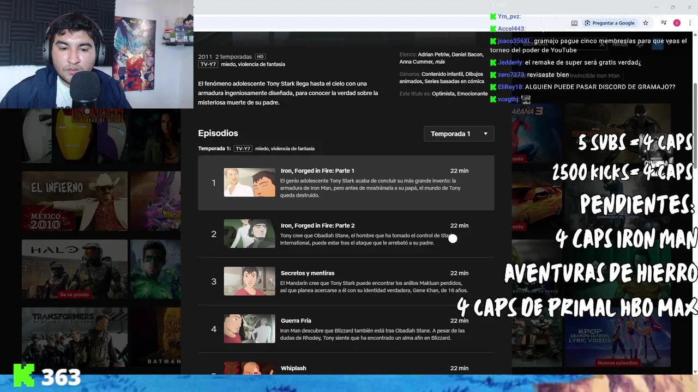Select the Guerra Fría episode title
The width and height of the screenshot is (698, 392).
[x=296, y=321]
